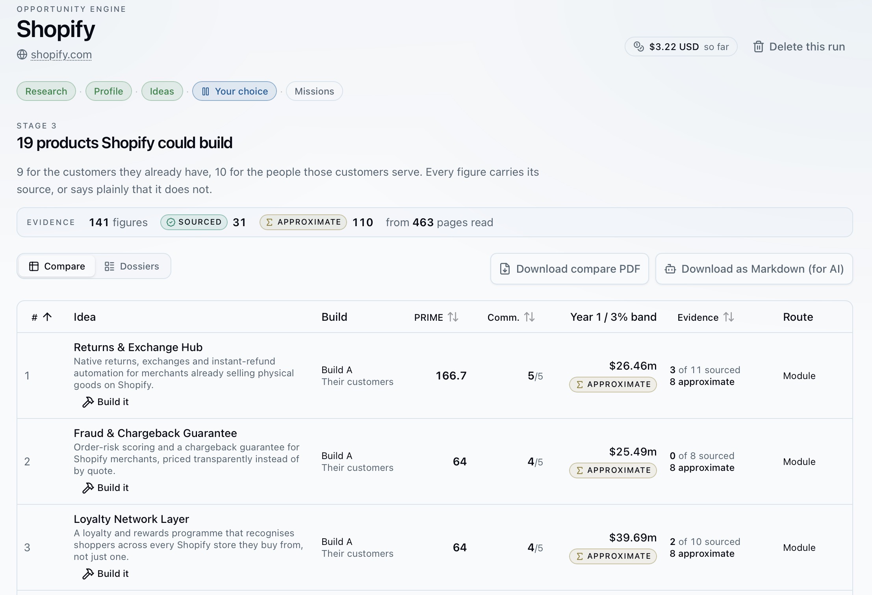Click the coins icon in cost pill
Screen dimensions: 872x595
click(x=638, y=46)
